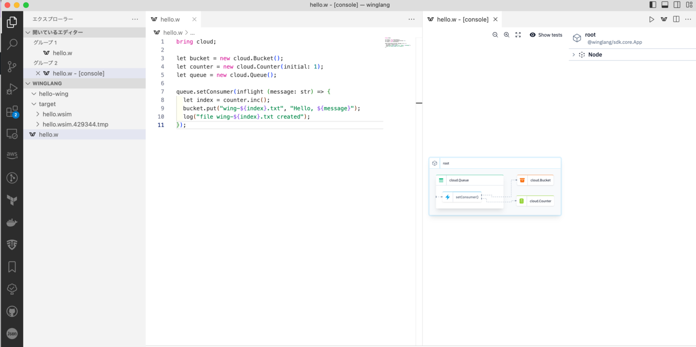Split the console editor to the right

point(676,19)
